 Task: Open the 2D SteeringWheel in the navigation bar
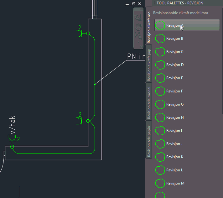[x=138, y=16]
